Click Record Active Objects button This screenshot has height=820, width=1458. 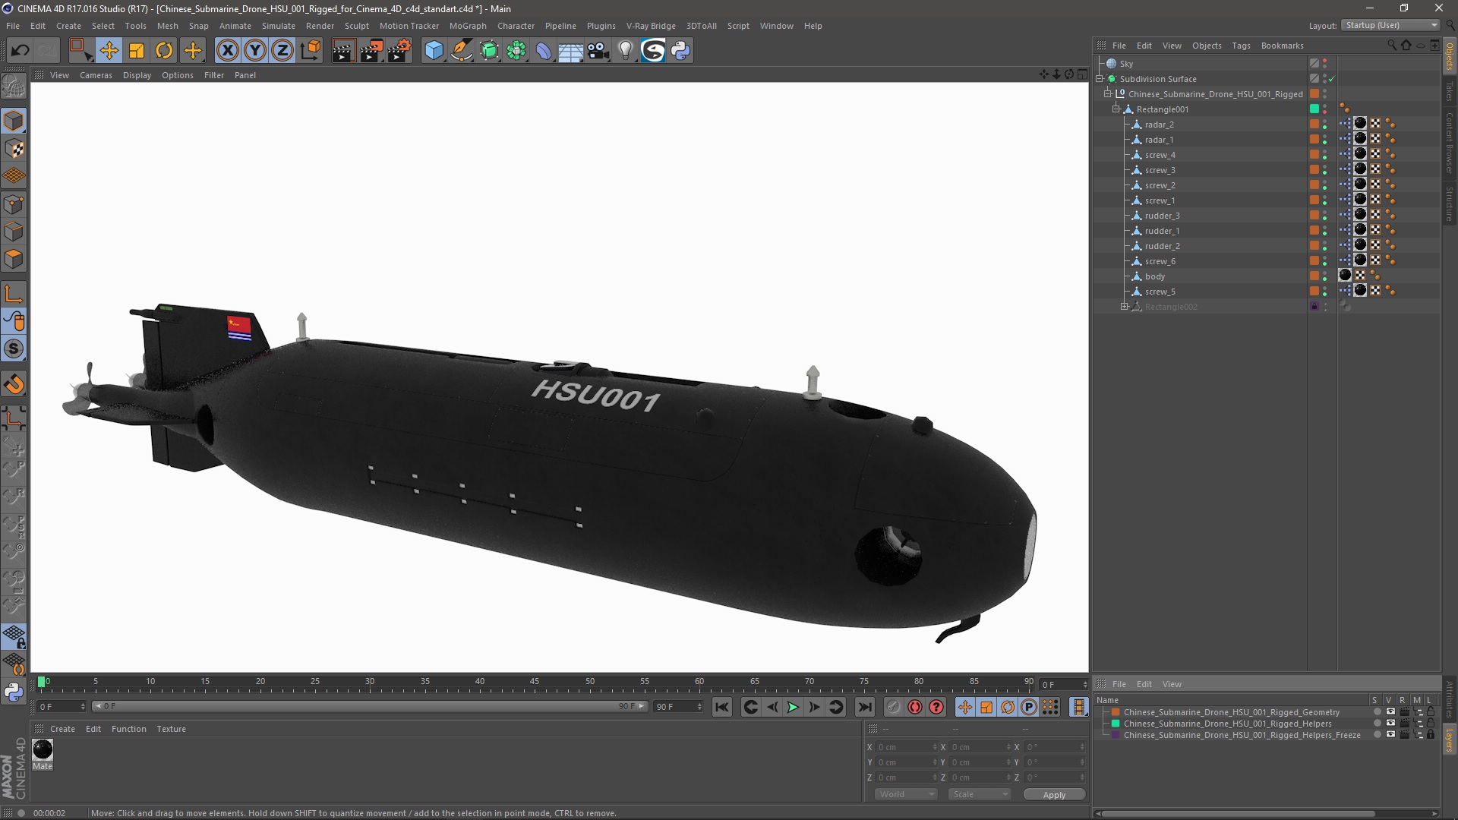(x=894, y=707)
